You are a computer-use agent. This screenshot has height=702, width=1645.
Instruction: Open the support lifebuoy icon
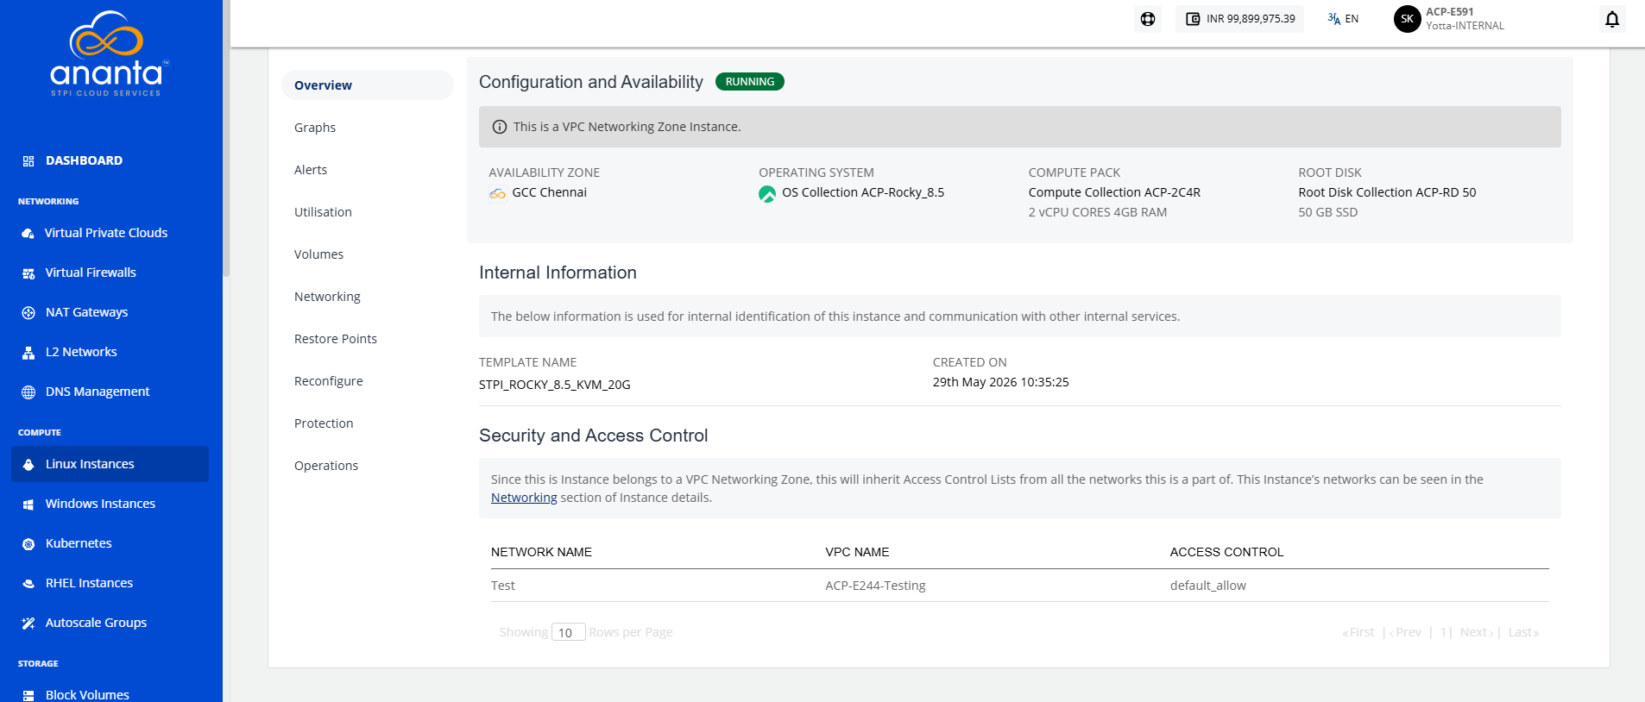[x=1148, y=19]
